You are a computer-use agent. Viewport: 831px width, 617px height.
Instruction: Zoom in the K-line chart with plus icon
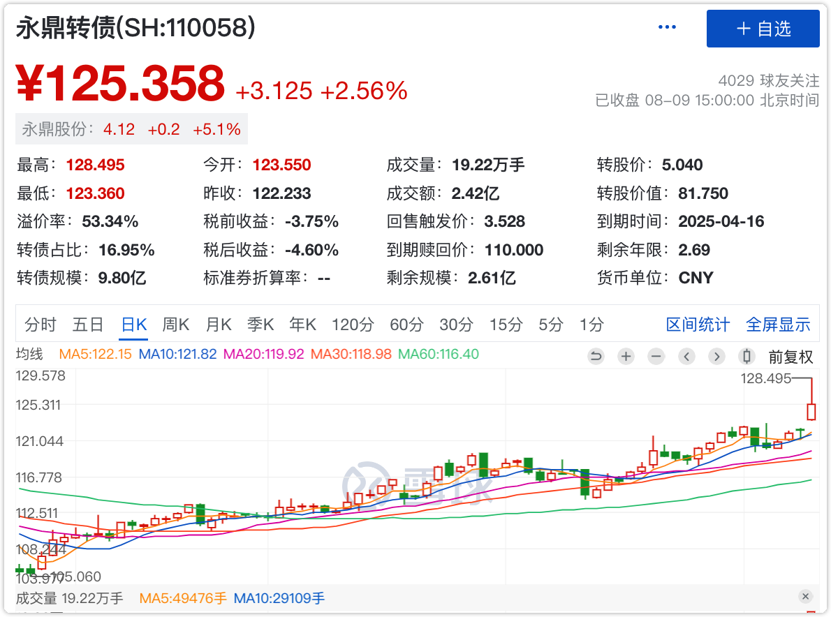coord(626,357)
